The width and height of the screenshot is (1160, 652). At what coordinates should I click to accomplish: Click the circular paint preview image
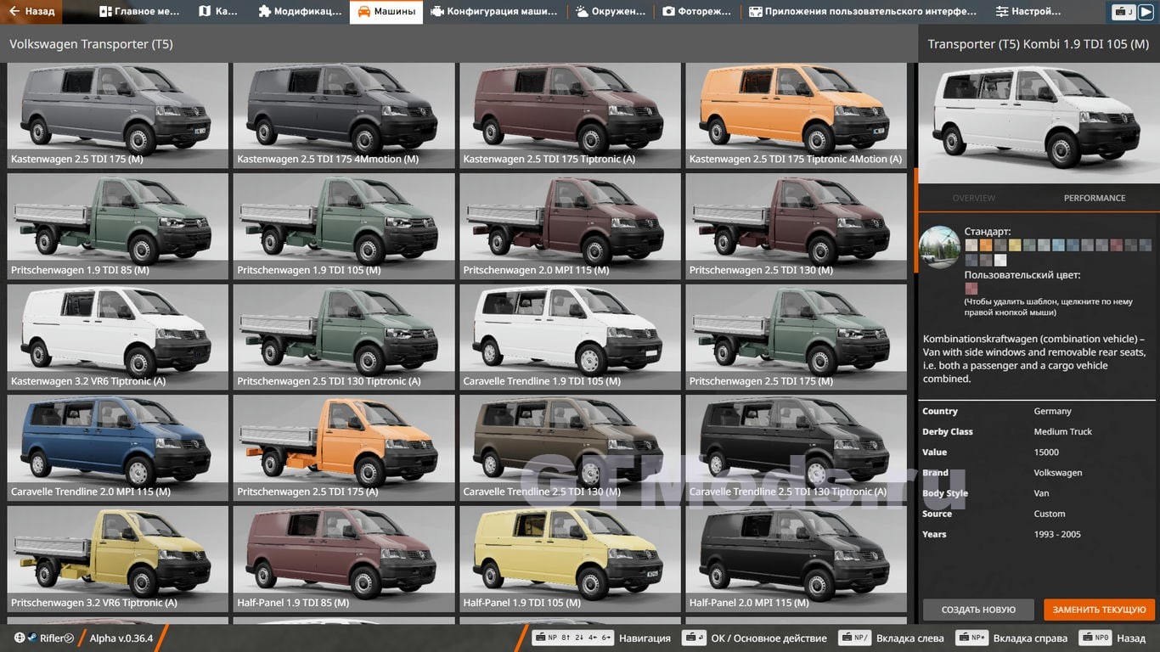940,248
